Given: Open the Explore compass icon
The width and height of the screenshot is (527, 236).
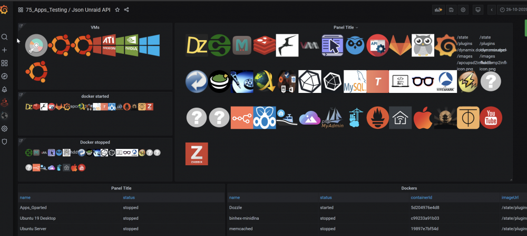Looking at the screenshot, I should [4, 77].
